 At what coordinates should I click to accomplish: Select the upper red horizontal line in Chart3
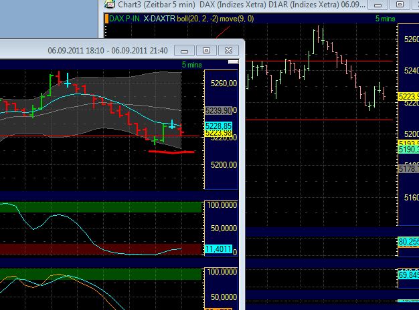[319, 61]
